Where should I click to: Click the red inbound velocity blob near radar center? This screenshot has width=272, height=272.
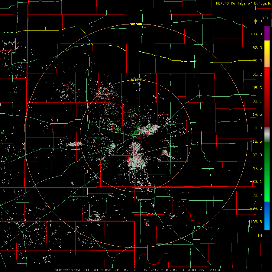pos(140,137)
